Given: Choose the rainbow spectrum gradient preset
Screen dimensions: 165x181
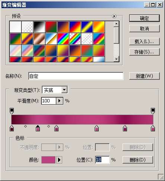Looking at the screenshot, I should click(63, 39).
